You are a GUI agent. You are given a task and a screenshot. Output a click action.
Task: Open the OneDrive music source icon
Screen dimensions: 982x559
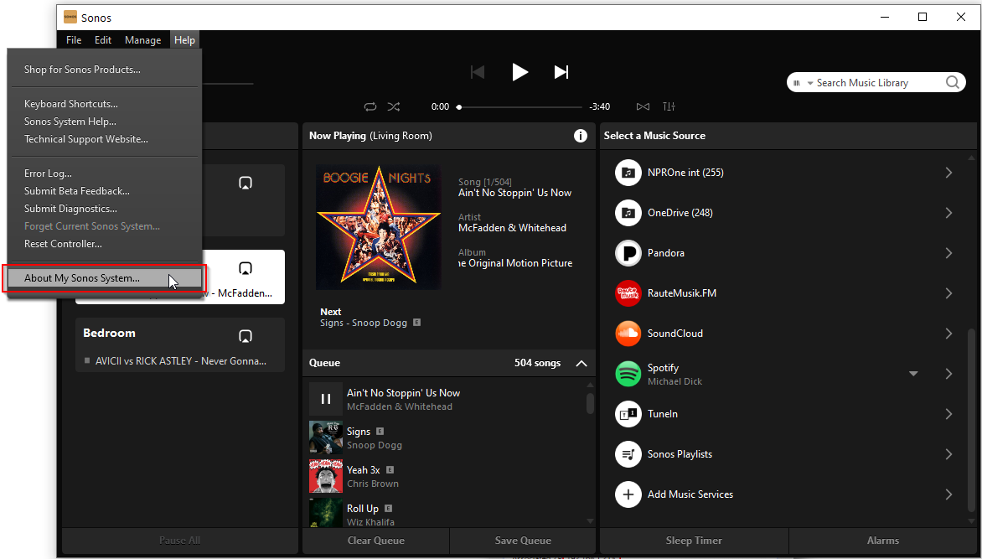coord(628,213)
